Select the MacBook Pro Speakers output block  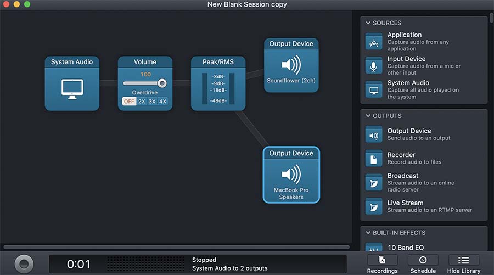(291, 175)
